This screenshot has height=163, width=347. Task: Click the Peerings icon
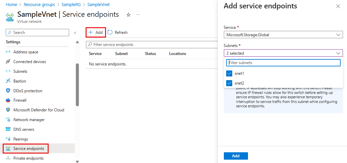coord(8,139)
